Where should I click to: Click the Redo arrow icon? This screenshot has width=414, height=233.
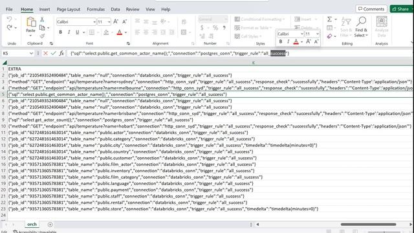pyautogui.click(x=9, y=27)
